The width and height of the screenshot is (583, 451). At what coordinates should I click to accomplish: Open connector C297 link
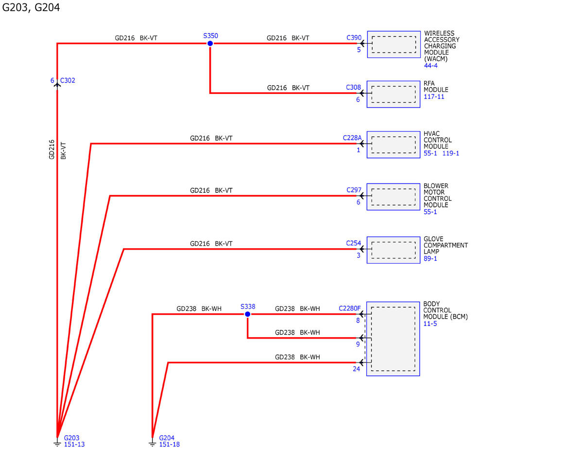click(354, 190)
